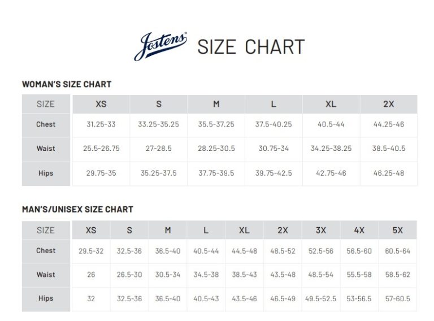434x321 pixels.
Task: Click the Jostens logo
Action: (x=160, y=46)
